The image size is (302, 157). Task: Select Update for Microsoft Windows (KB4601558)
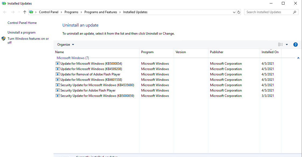tap(91, 80)
